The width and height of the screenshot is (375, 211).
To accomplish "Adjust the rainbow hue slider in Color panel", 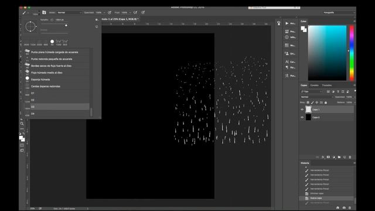I will [x=352, y=53].
